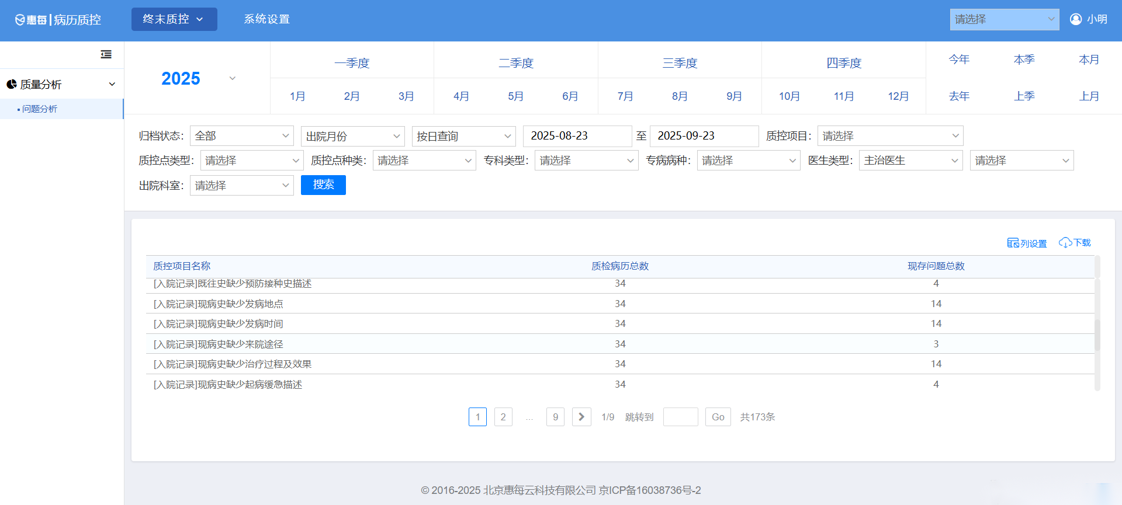Open the 归档状态 dropdown showing 全部
1122x505 pixels.
(242, 136)
